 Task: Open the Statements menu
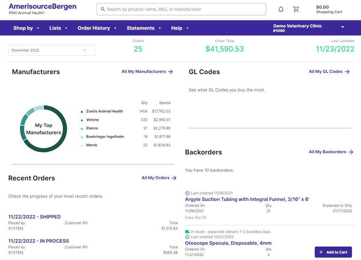(144, 28)
